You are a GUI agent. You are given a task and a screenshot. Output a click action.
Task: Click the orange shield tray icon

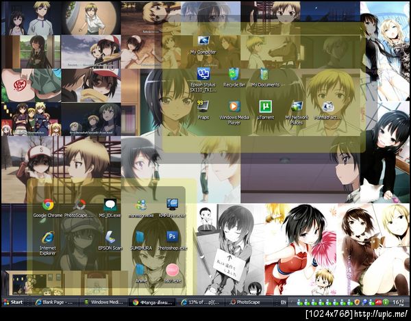tap(357, 302)
